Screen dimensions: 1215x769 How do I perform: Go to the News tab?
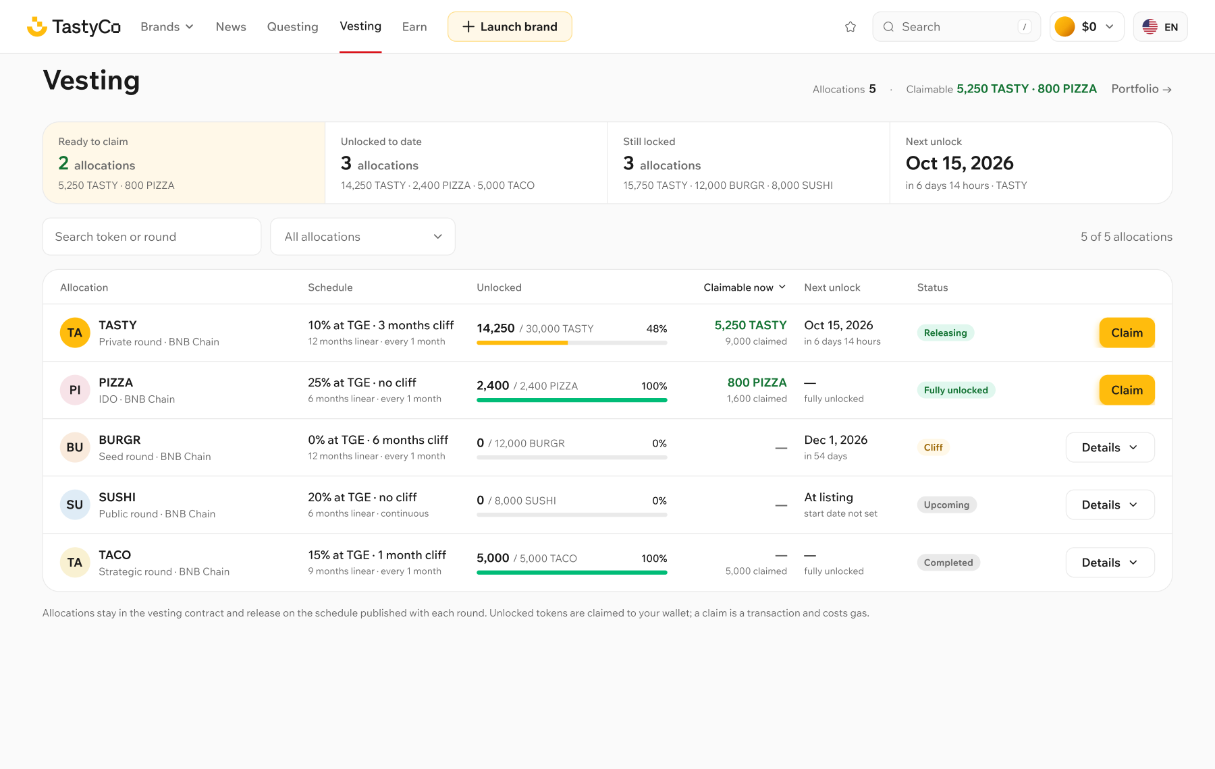pos(231,27)
